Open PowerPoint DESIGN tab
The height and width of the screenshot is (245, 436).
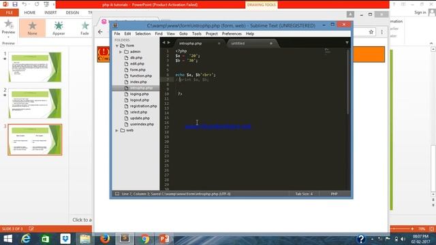[72, 12]
